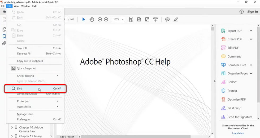Open Preferences from Edit menu

[x=35, y=119]
